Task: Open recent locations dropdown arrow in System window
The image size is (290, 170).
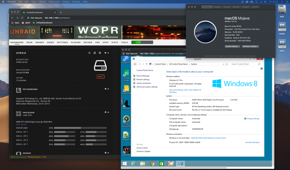Action: coord(143,64)
